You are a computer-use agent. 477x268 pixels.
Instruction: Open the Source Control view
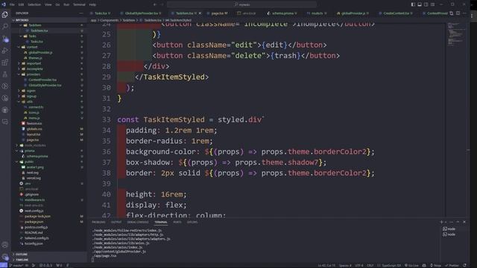[x=5, y=39]
